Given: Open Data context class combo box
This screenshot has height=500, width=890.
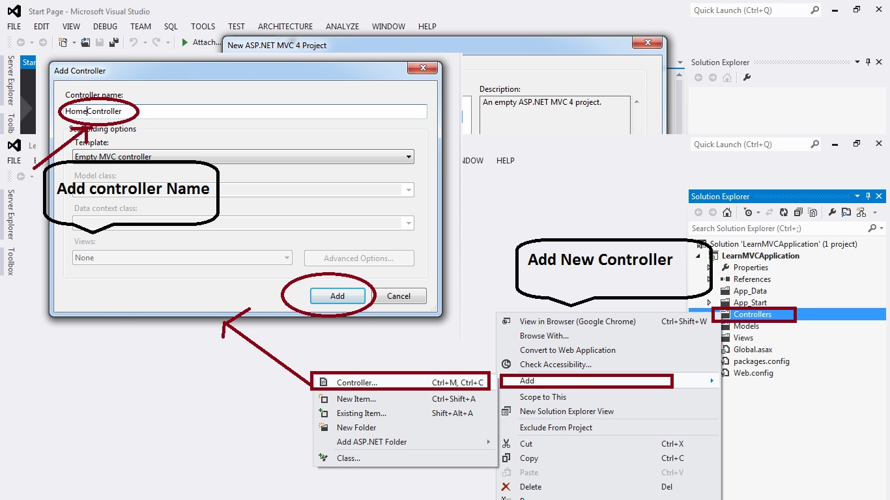Looking at the screenshot, I should [x=243, y=223].
